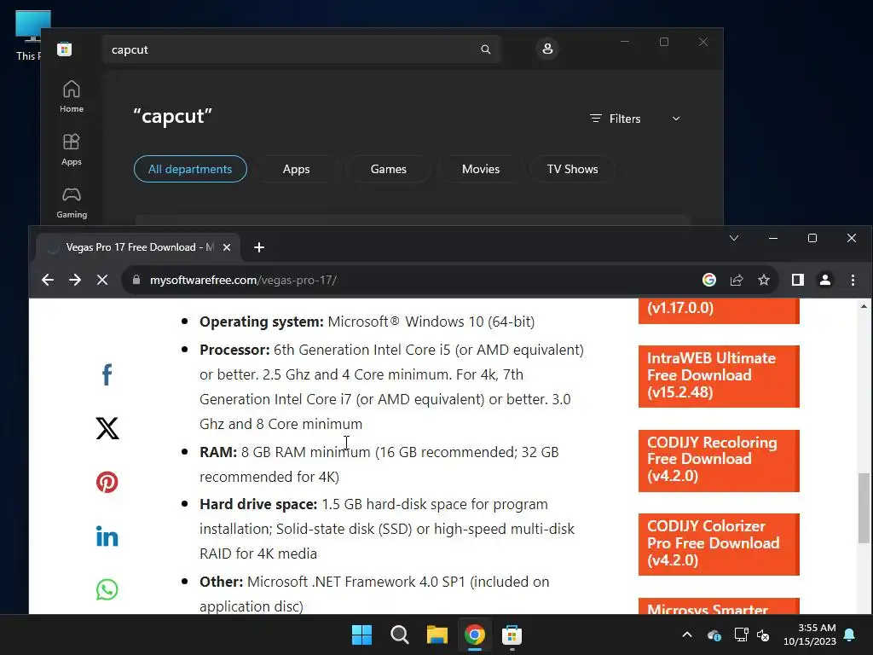Bookmark this page with star icon
The height and width of the screenshot is (655, 873).
[764, 280]
